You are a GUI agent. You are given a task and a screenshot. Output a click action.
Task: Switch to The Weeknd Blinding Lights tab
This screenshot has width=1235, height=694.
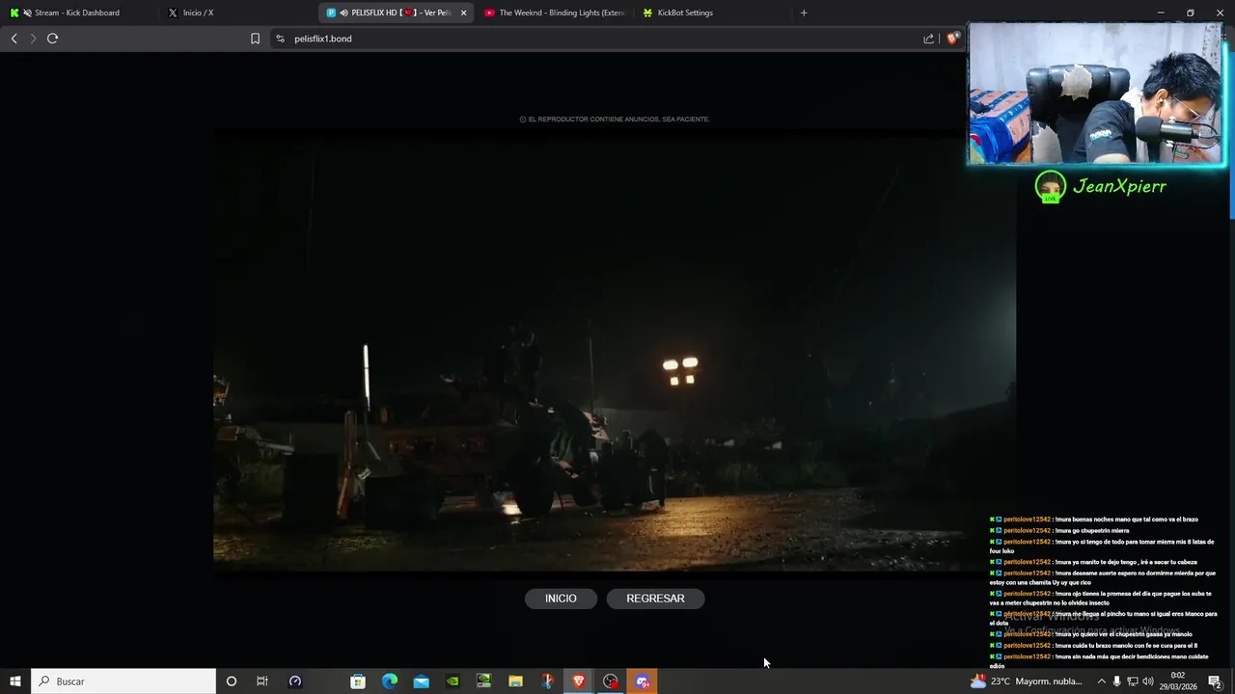[555, 13]
